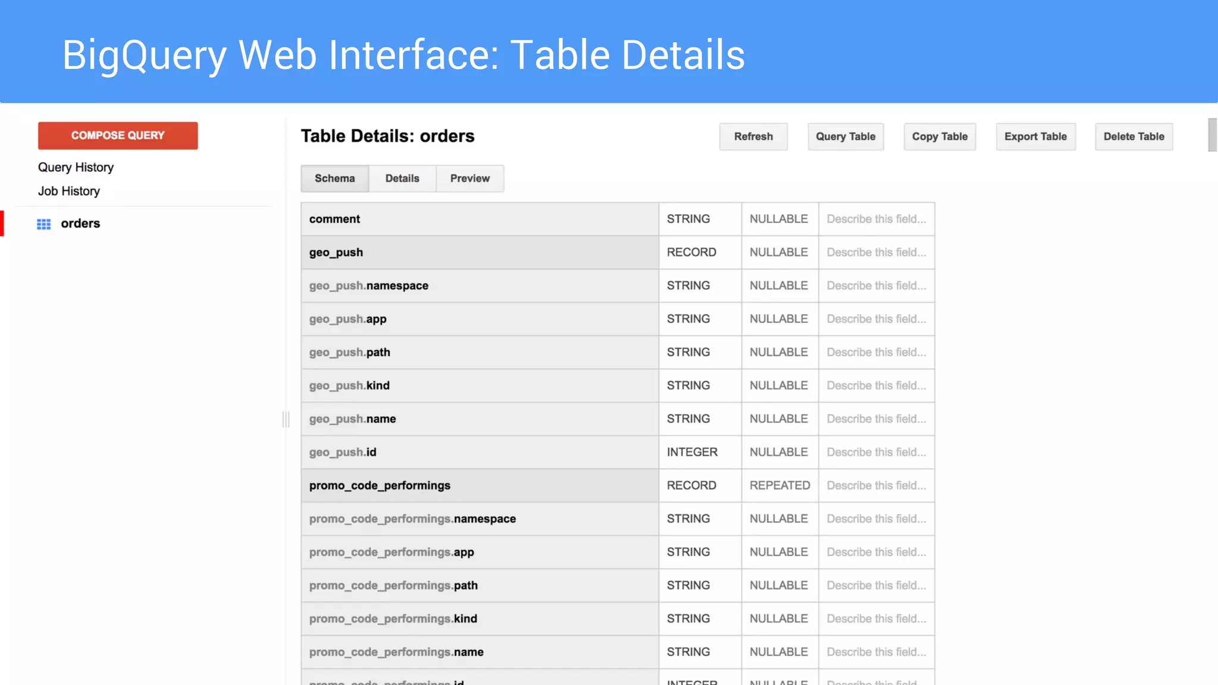This screenshot has width=1218, height=685.
Task: Edit description for geo_push.path
Action: pos(877,352)
